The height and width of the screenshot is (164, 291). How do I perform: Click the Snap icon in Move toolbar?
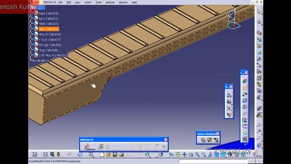click(x=229, y=102)
